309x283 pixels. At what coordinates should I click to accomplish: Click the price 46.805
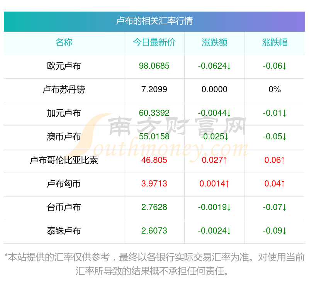154,160
